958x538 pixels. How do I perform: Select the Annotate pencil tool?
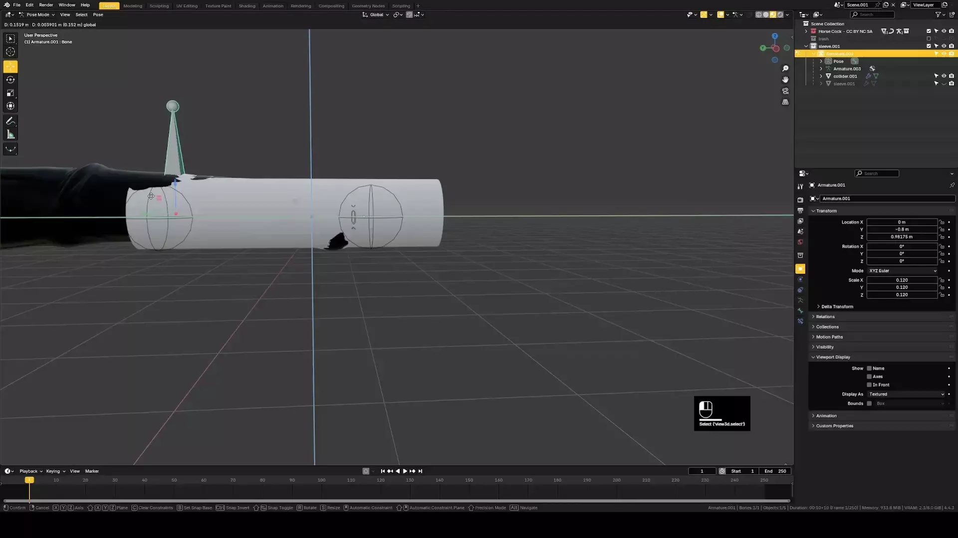[10, 121]
